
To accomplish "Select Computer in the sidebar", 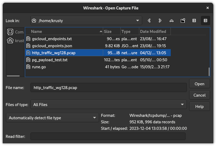I will (15, 32).
